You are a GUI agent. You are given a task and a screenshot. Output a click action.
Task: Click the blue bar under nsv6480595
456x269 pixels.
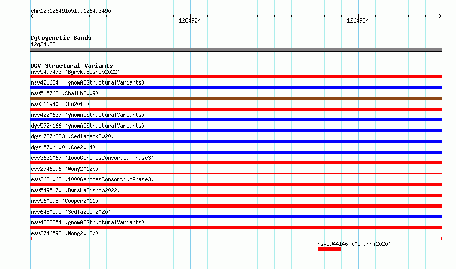point(236,217)
